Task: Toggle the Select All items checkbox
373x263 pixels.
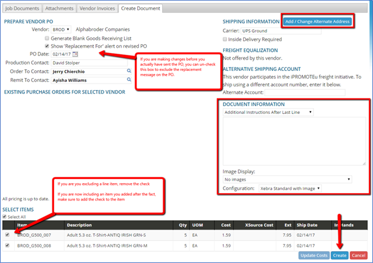Action: click(x=5, y=216)
